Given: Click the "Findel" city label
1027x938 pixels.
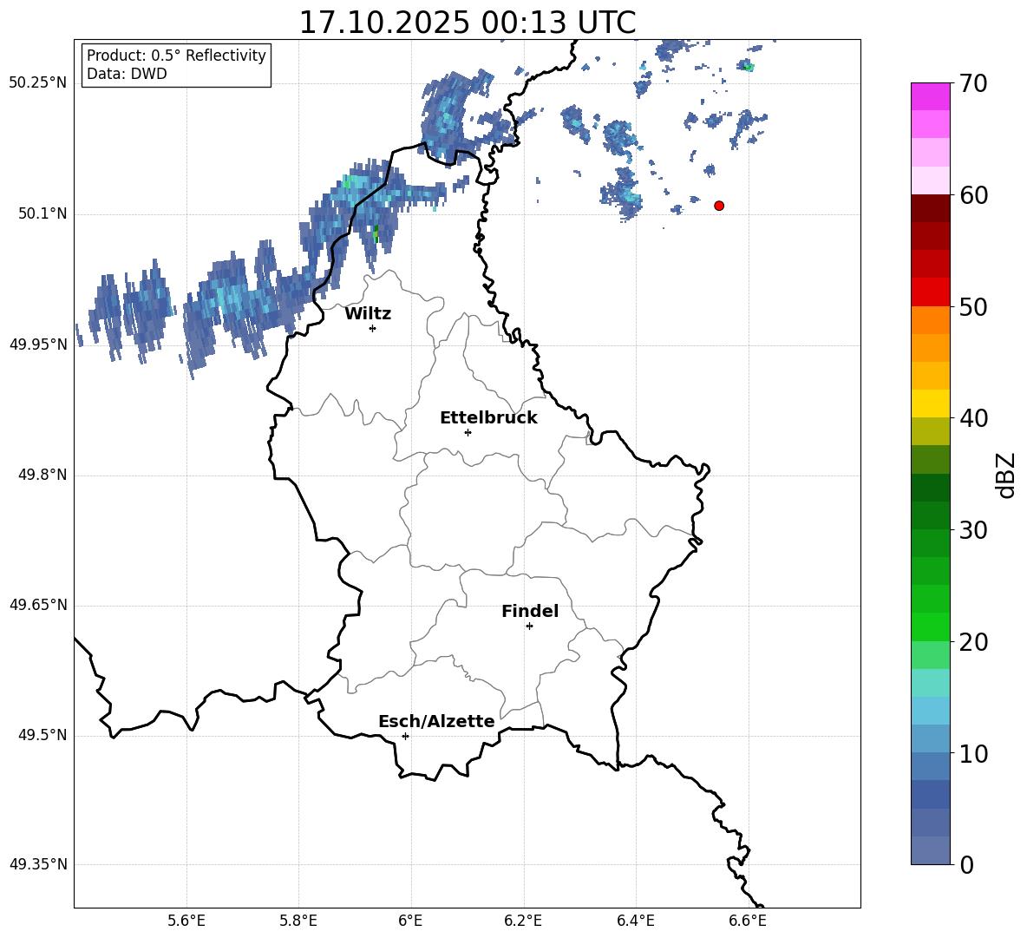Looking at the screenshot, I should (530, 611).
